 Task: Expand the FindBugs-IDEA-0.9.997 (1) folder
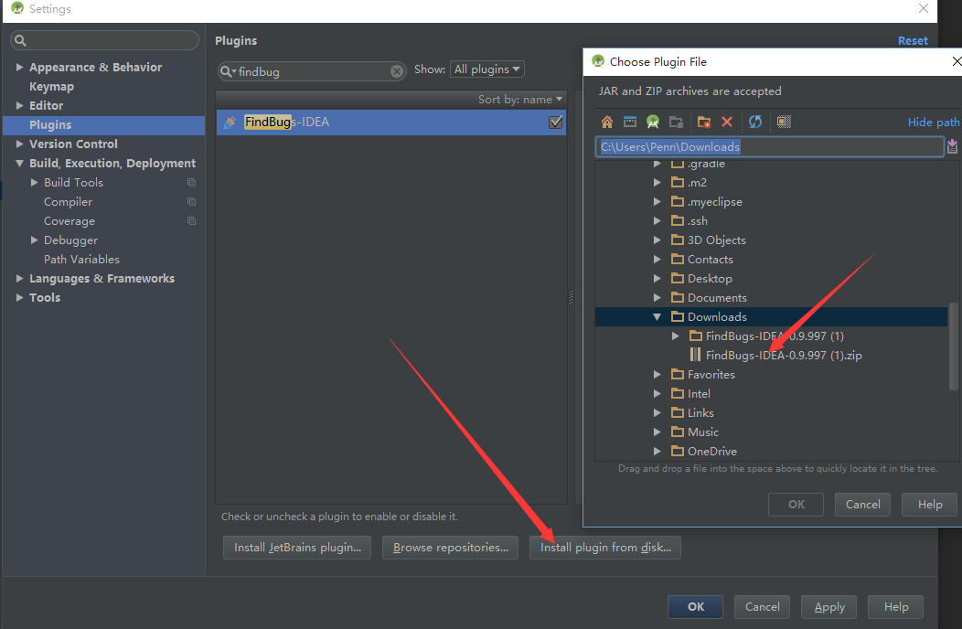(x=676, y=336)
